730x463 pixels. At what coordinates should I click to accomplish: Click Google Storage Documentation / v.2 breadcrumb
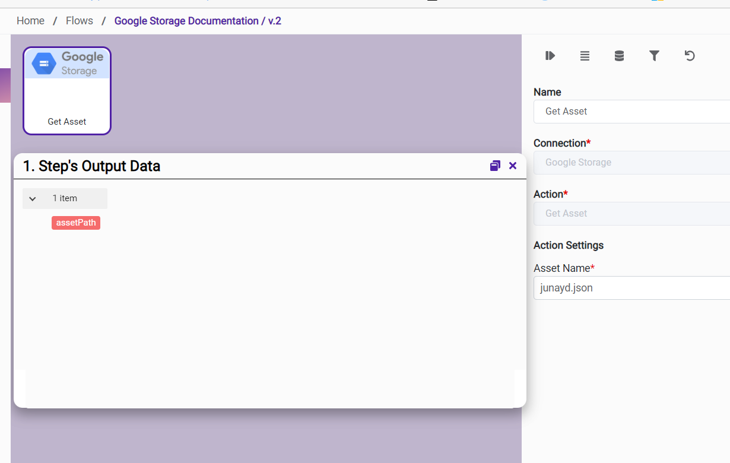pyautogui.click(x=198, y=21)
